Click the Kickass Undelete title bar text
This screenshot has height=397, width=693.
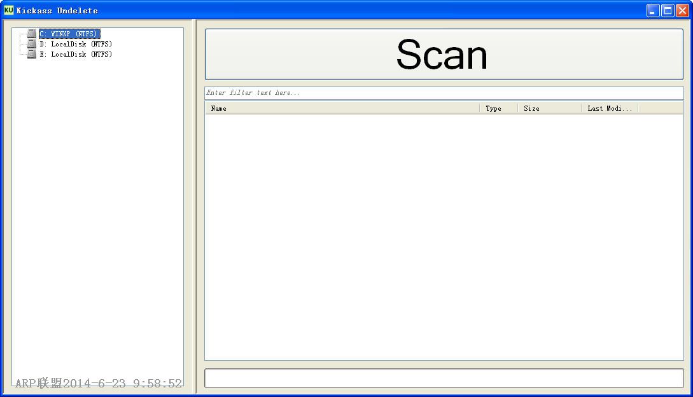[57, 10]
